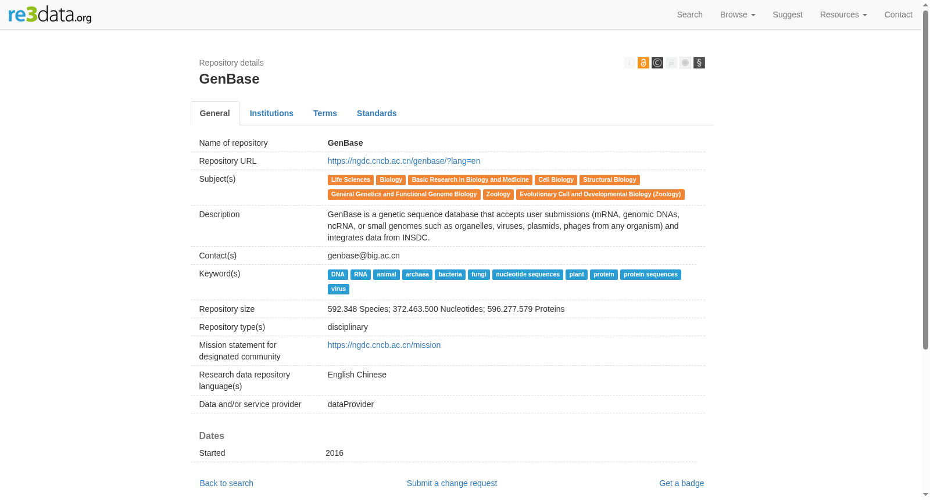
Task: Click the Get a badge link
Action: coord(682,483)
